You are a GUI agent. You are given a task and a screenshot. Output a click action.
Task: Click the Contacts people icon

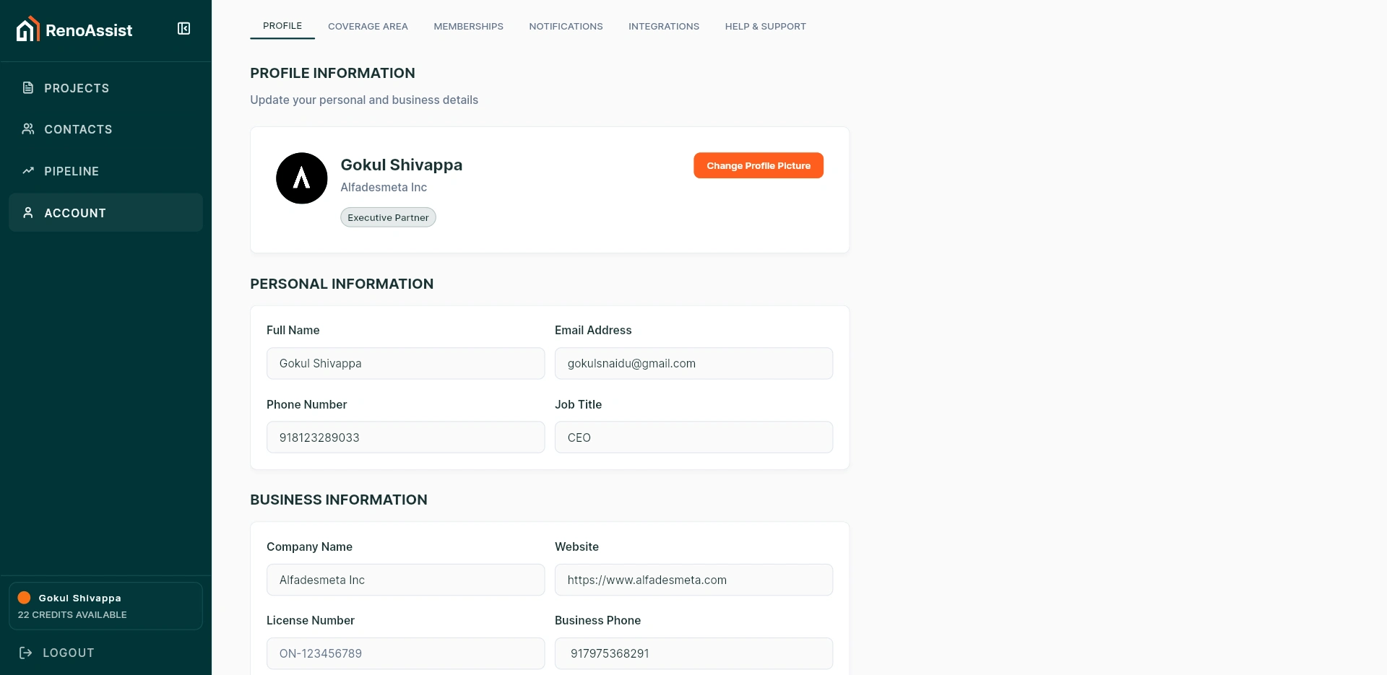[28, 129]
